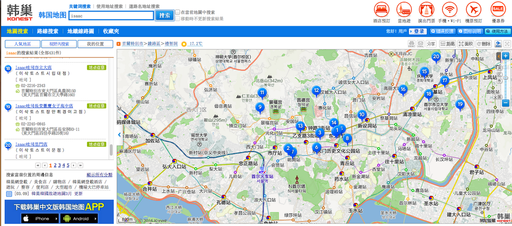Go to next results page arrow
This screenshot has height=226, width=512.
pyautogui.click(x=73, y=165)
